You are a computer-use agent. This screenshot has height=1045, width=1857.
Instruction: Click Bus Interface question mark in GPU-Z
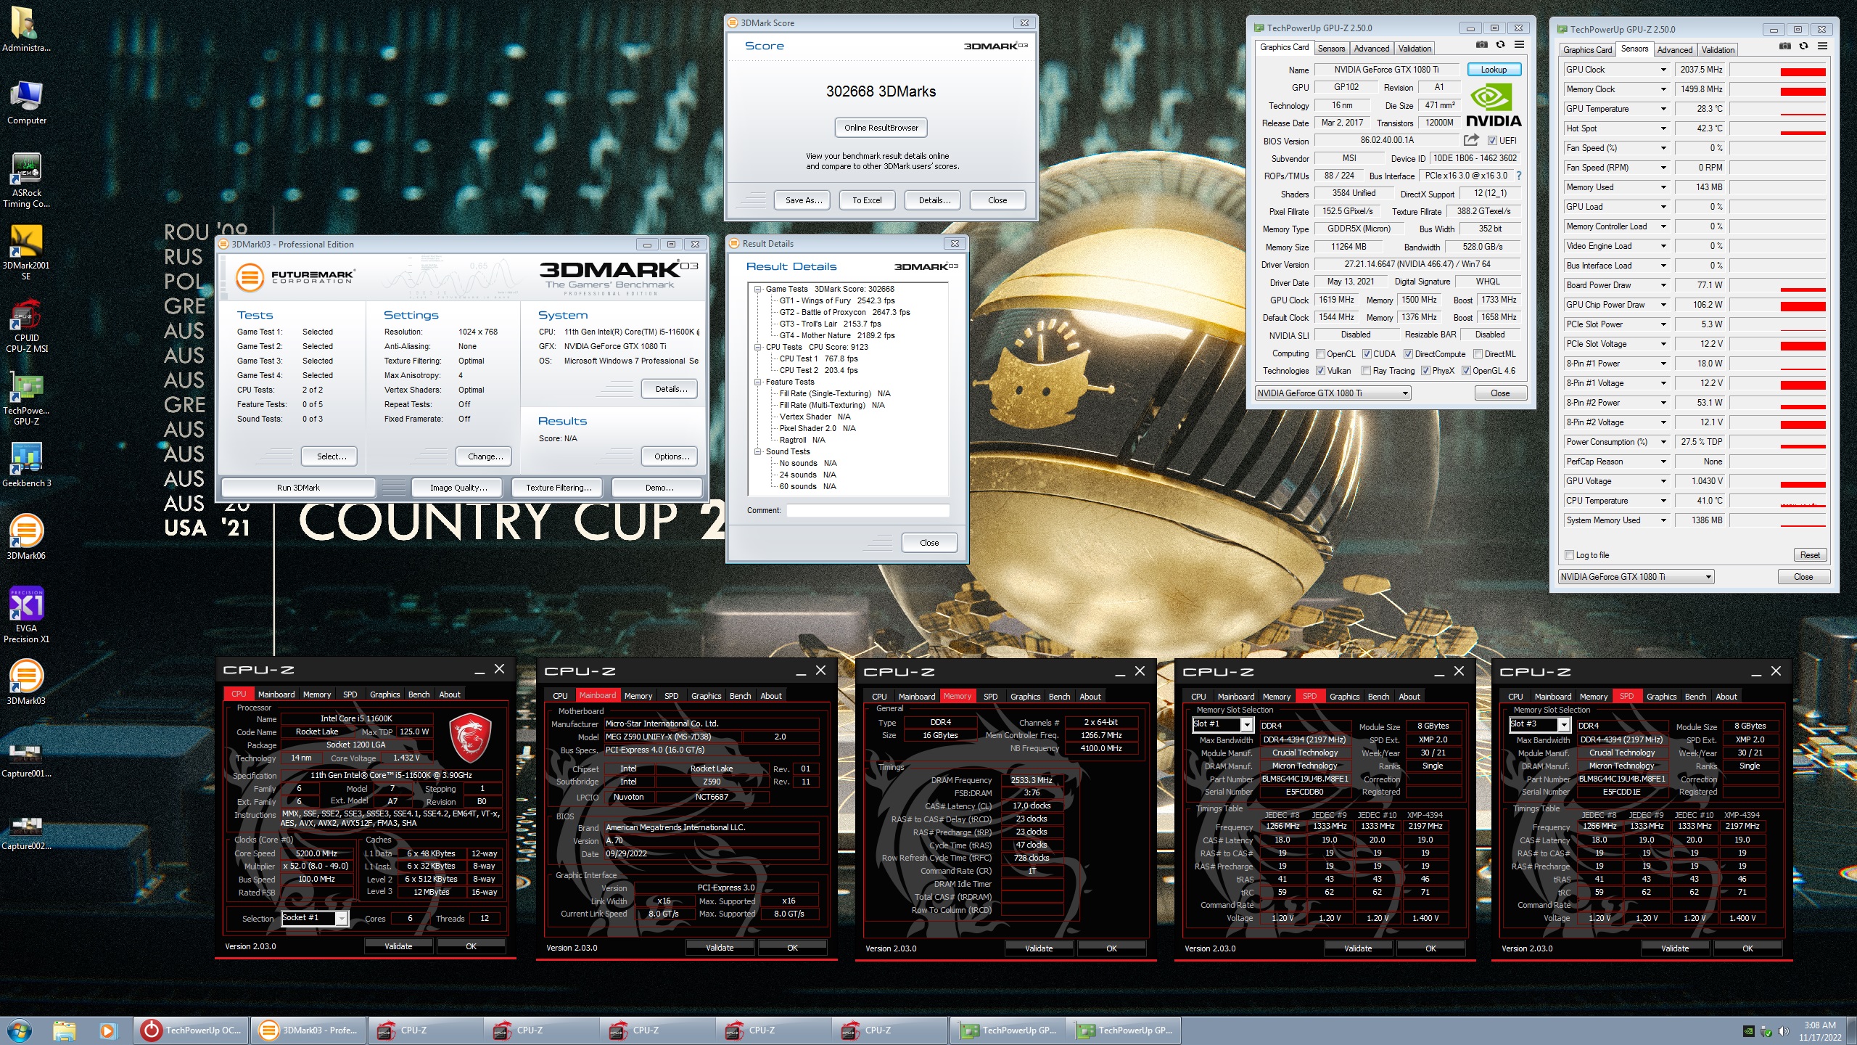[x=1519, y=176]
